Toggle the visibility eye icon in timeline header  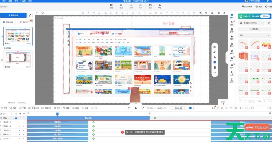click(x=24, y=114)
